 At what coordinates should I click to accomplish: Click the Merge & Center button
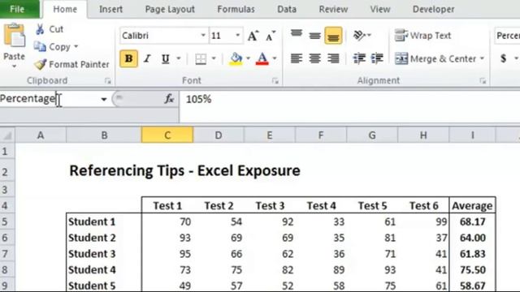pos(435,59)
